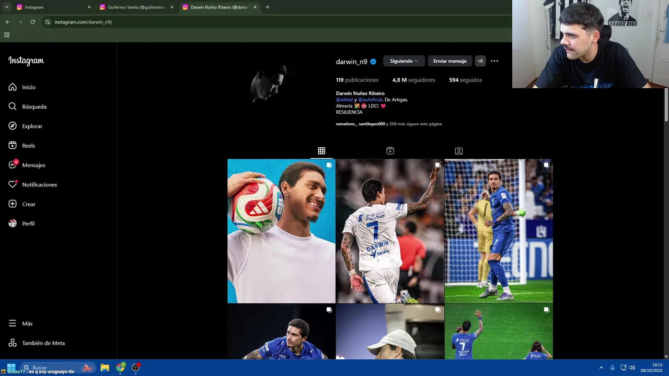The image size is (669, 376).
Task: Open Chrome tab search dropdown arrow
Action: 7,7
